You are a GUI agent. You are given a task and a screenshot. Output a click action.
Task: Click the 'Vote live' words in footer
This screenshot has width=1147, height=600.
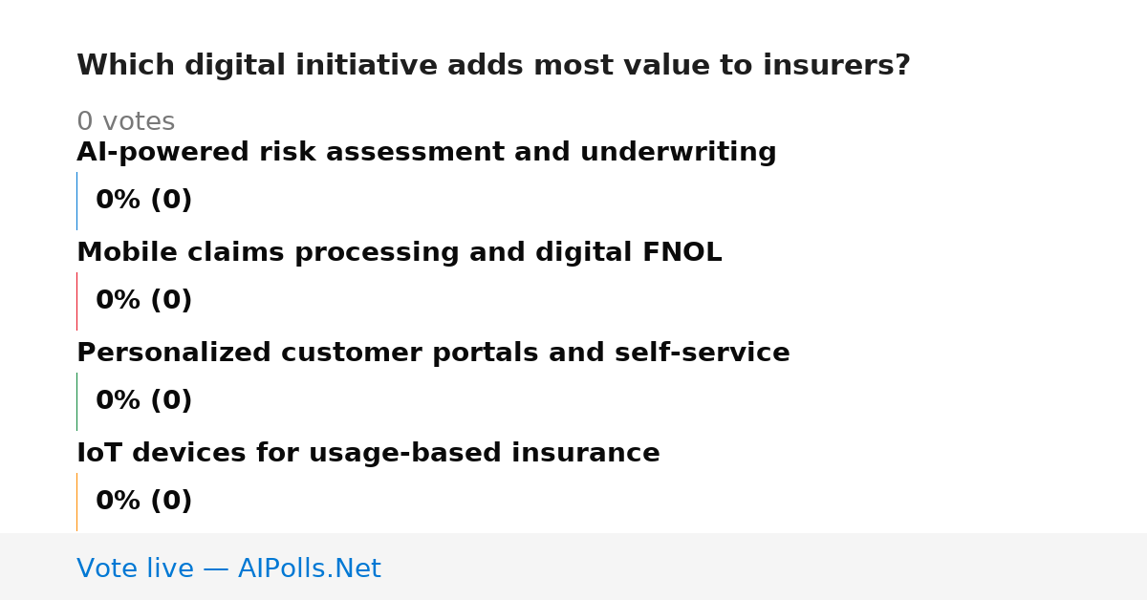pyautogui.click(x=135, y=568)
